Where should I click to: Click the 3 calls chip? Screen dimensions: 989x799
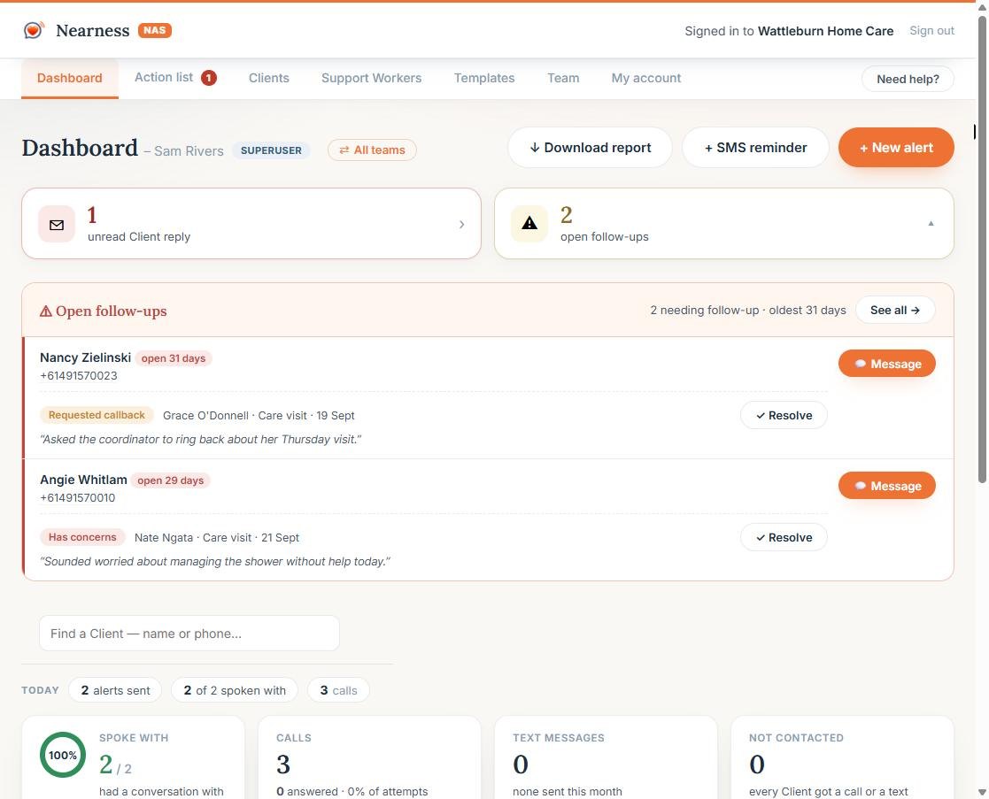tap(339, 690)
